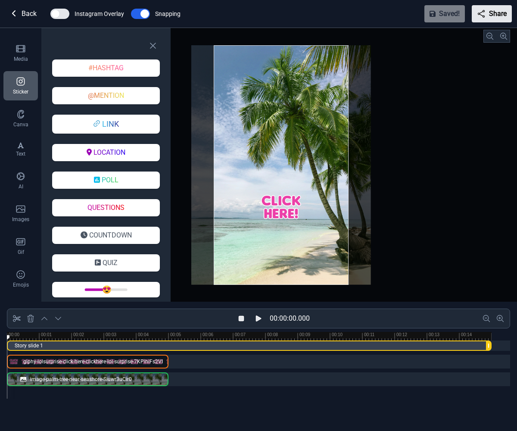
Task: Click the scissors split icon
Action: (x=17, y=319)
